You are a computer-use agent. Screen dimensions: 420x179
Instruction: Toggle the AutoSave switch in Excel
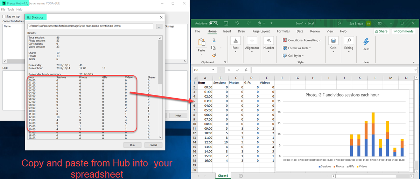[213, 23]
